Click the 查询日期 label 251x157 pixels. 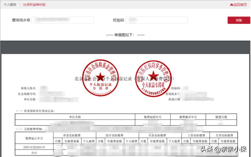[x=174, y=99]
